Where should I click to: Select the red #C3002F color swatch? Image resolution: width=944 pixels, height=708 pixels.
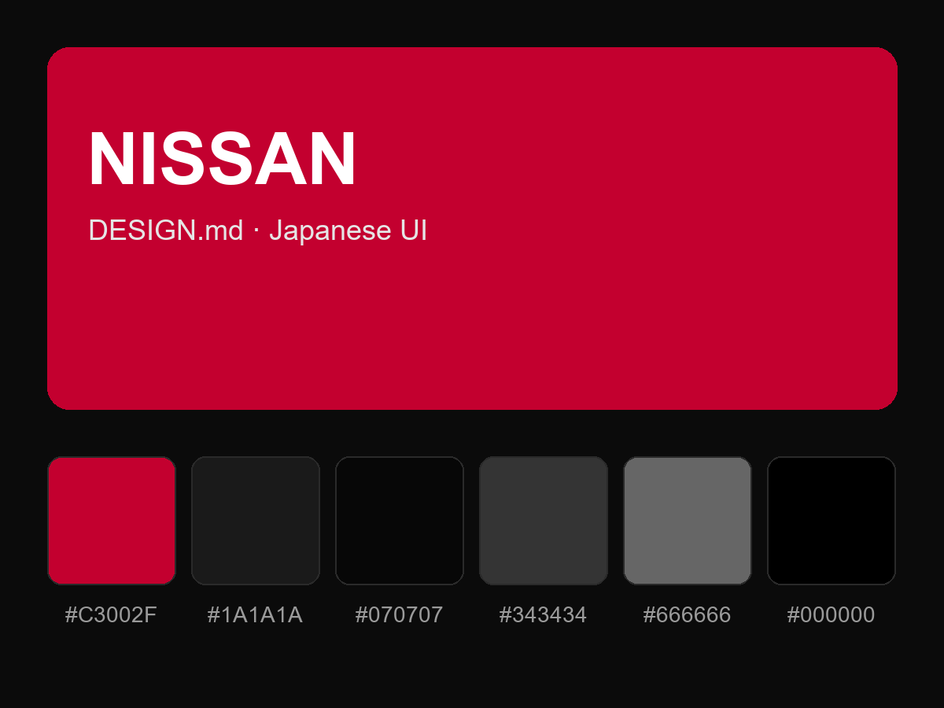click(111, 521)
